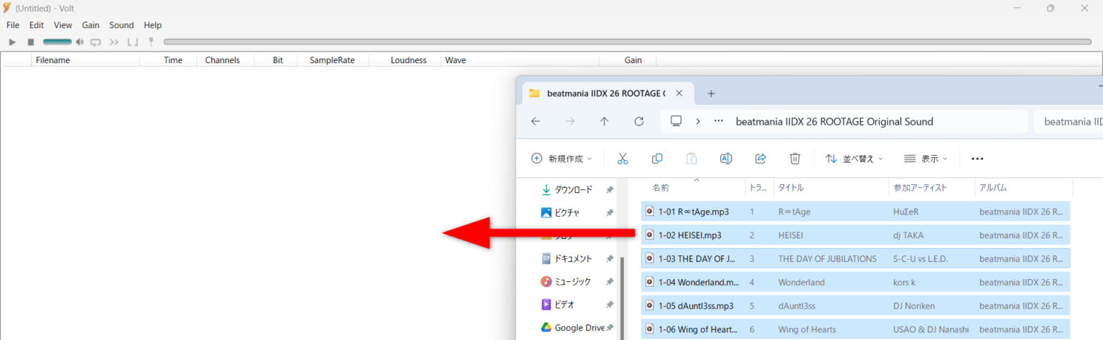The width and height of the screenshot is (1103, 340).
Task: Open the 並べ替え sort dropdown
Action: coord(855,159)
